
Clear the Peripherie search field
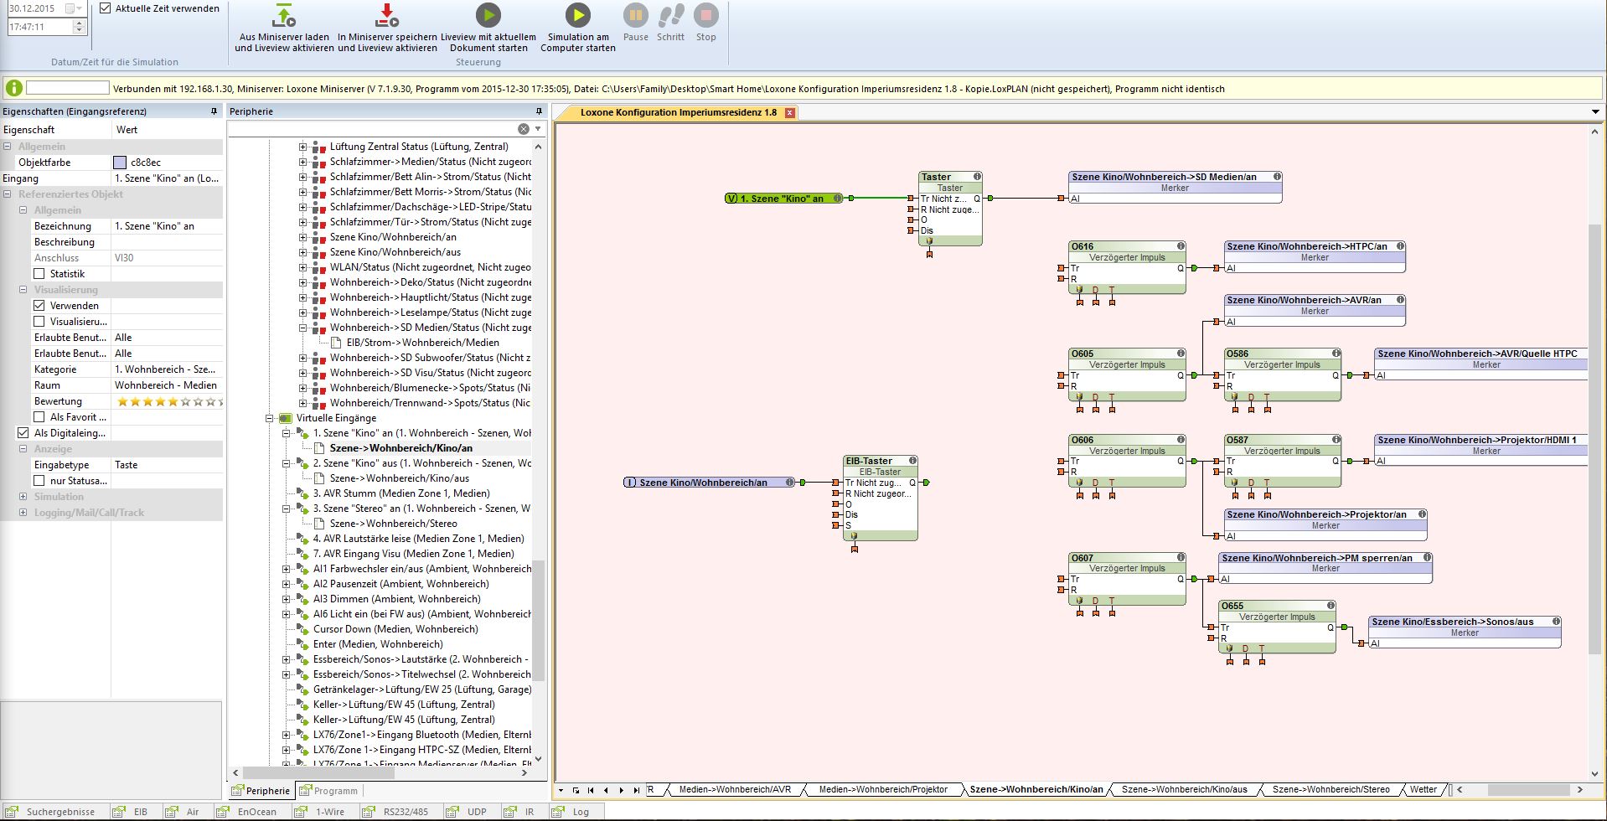[x=523, y=129]
